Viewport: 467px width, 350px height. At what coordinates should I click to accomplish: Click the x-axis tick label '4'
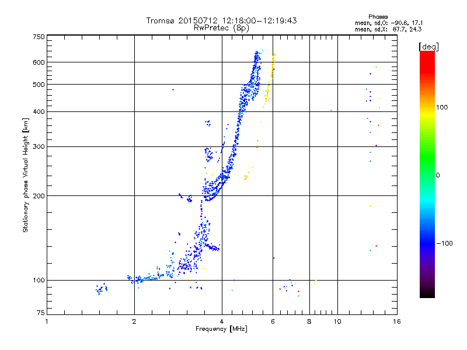[222, 321]
